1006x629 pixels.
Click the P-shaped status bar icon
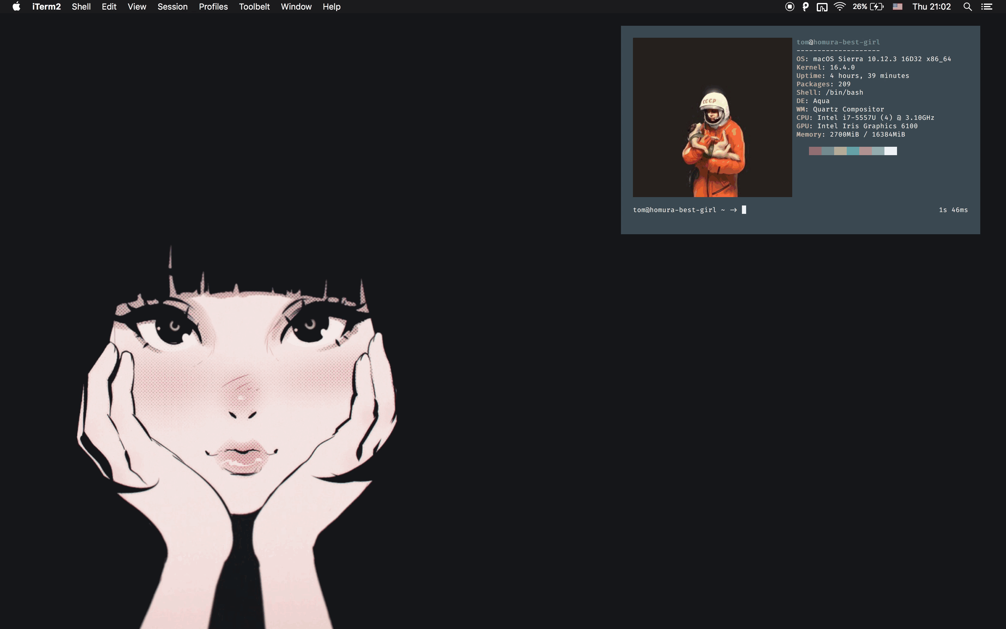[x=805, y=7]
